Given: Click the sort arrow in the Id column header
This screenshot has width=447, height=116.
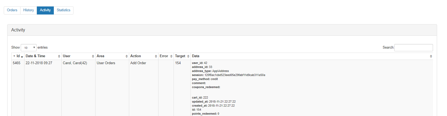Looking at the screenshot, I should [x=22, y=56].
